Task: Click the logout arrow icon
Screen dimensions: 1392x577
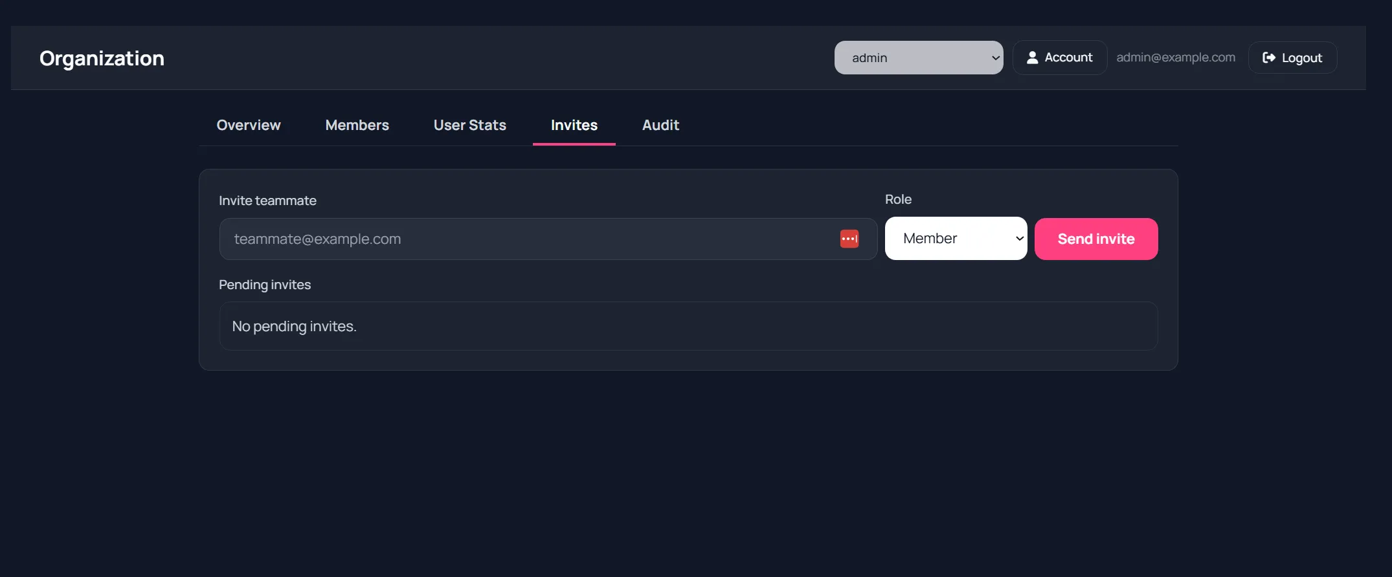Action: [x=1268, y=58]
